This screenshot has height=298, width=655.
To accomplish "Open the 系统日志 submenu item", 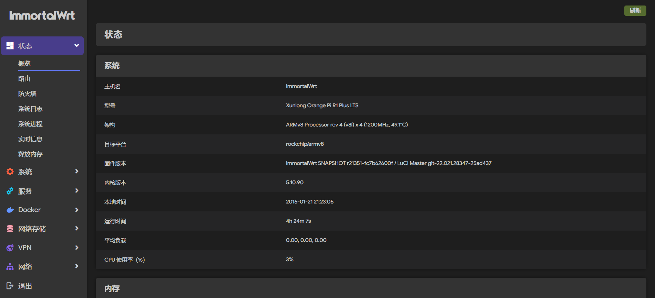I will 30,109.
